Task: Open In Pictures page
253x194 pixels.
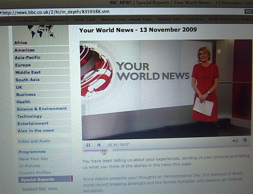Action: [30, 166]
